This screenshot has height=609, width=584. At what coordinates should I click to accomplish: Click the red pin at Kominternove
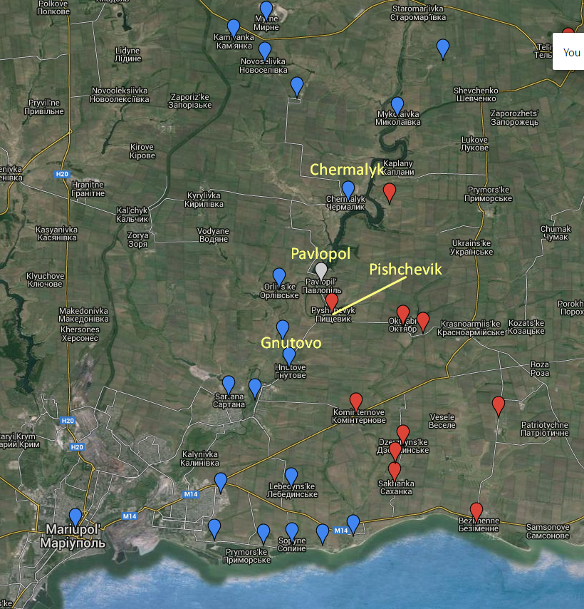click(356, 401)
